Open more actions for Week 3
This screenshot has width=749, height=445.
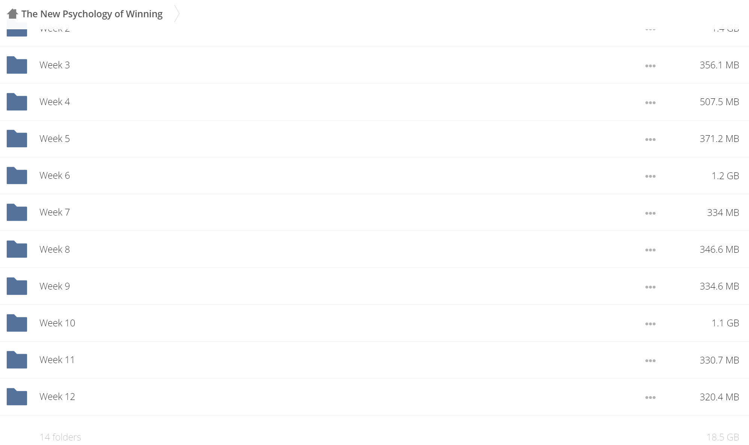coord(650,66)
